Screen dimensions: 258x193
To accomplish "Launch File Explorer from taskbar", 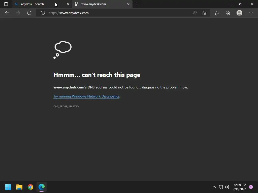I will click(x=19, y=187).
